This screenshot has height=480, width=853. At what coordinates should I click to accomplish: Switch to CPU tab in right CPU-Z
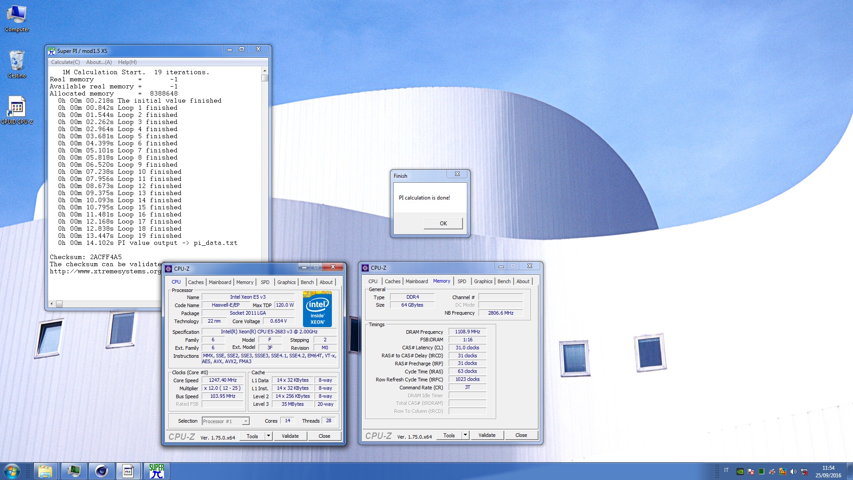click(x=373, y=281)
